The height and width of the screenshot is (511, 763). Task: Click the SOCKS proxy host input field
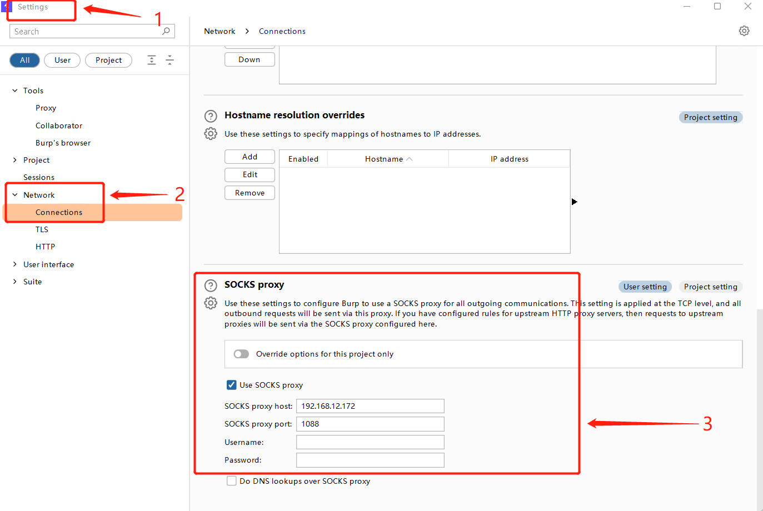(370, 406)
